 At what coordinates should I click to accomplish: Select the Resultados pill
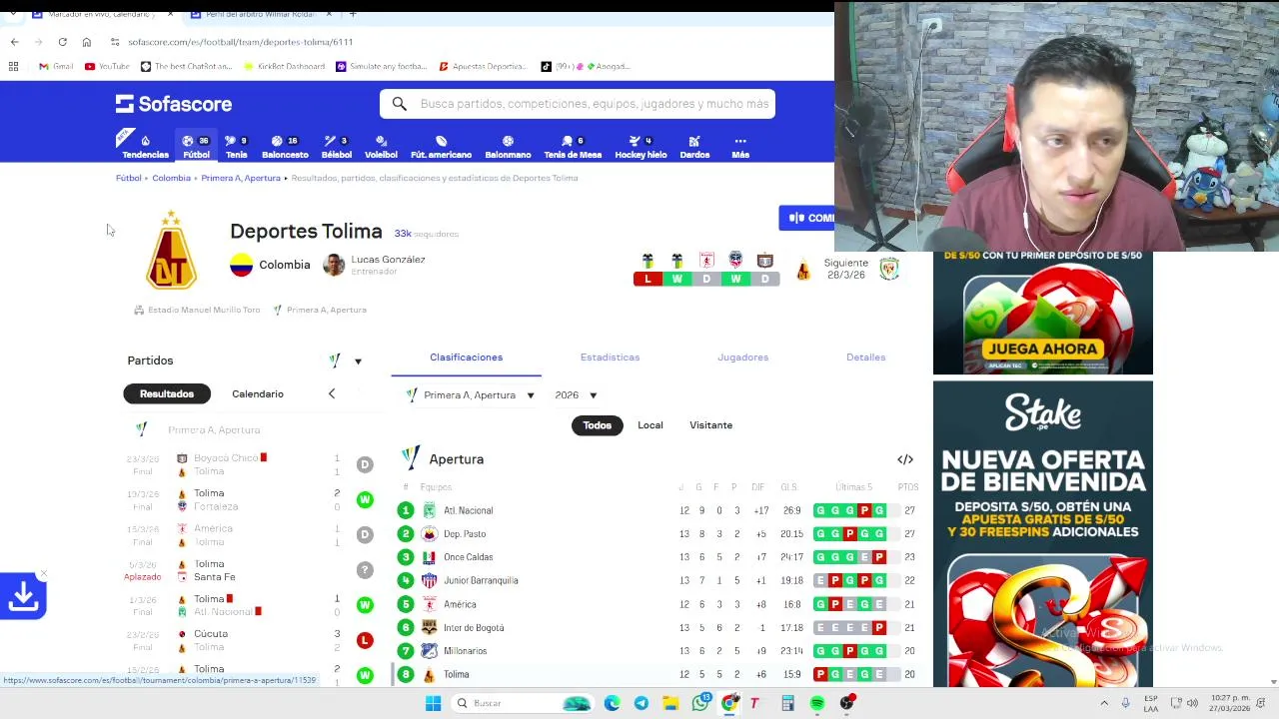click(167, 393)
